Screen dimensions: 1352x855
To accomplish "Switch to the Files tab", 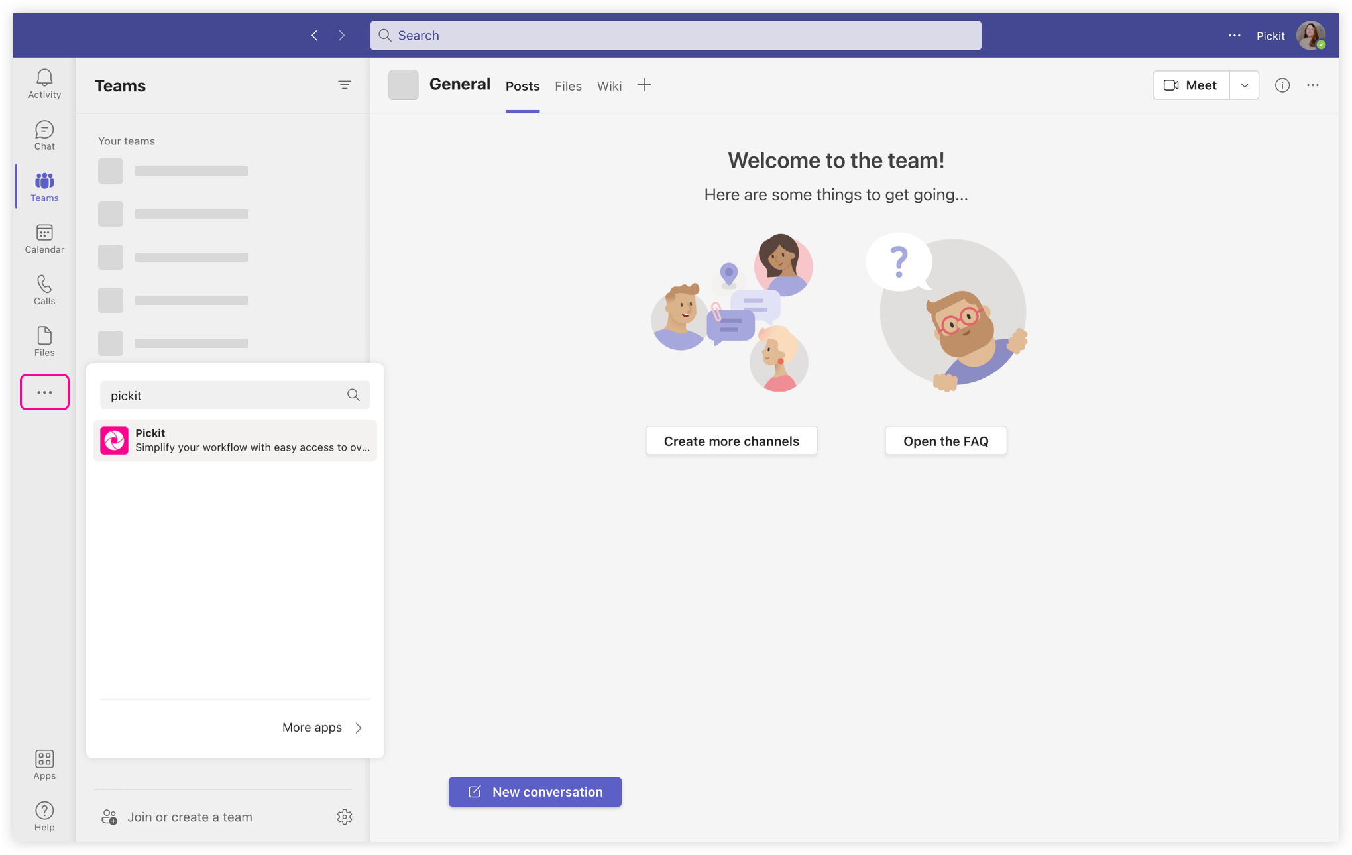I will tap(568, 86).
